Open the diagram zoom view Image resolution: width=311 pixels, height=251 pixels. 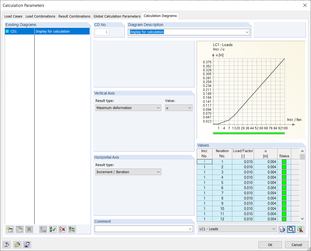click(x=291, y=229)
